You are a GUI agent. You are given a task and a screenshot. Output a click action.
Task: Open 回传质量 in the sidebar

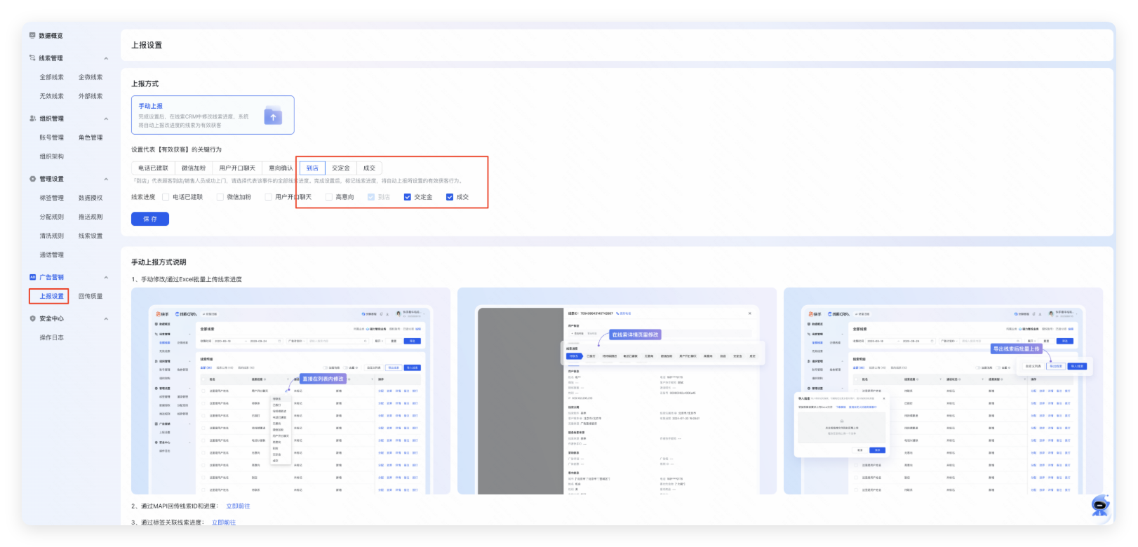91,297
